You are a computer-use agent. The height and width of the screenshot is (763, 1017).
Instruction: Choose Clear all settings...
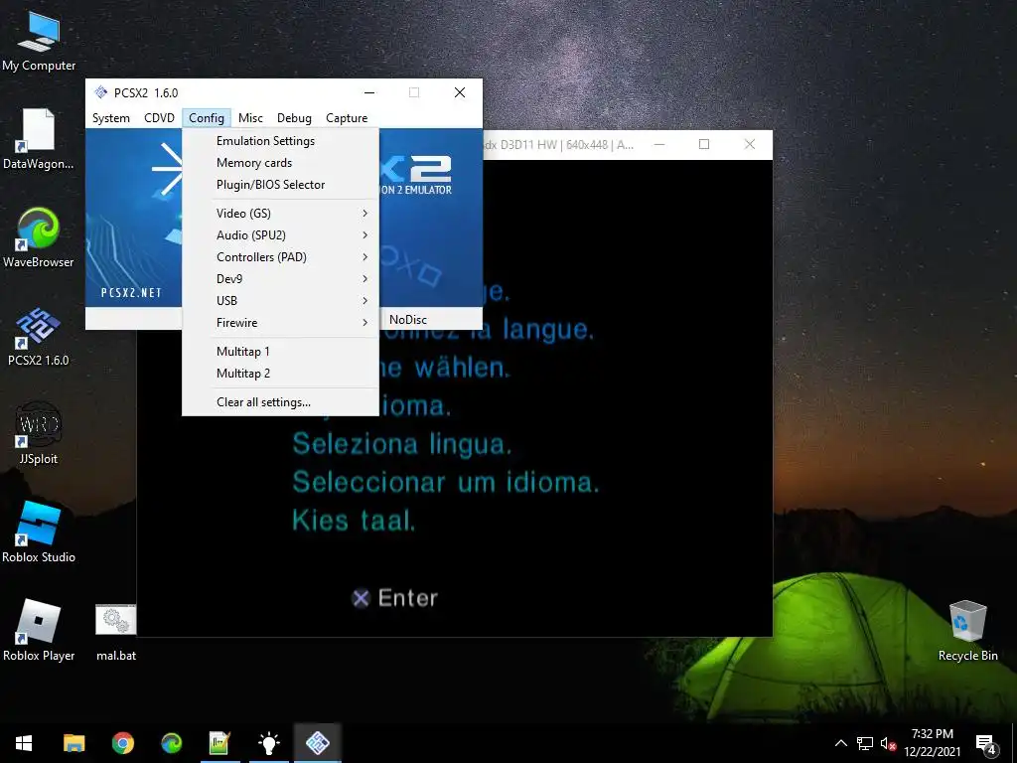click(280, 402)
